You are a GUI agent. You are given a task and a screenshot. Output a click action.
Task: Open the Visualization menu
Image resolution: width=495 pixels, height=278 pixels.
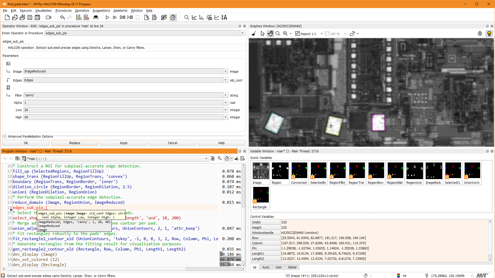44,11
